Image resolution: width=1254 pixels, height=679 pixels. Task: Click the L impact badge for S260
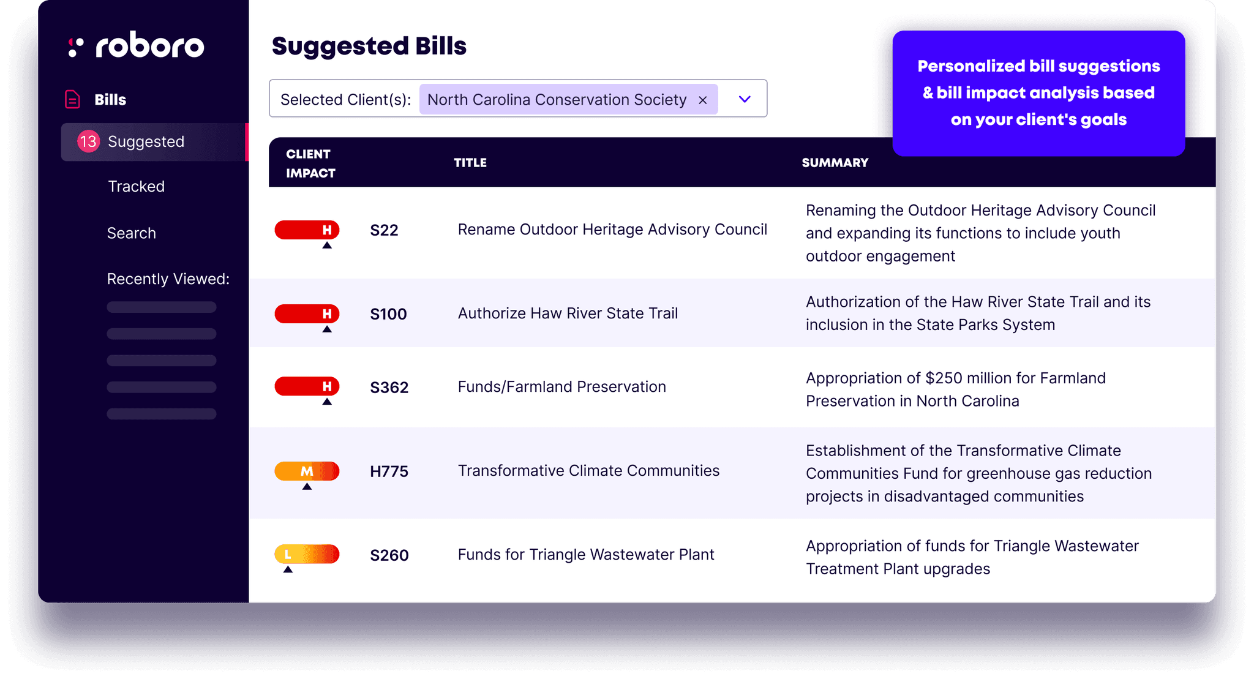coord(307,554)
